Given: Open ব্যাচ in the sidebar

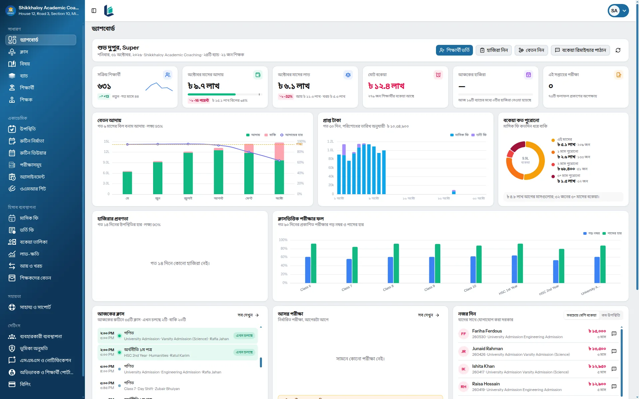Looking at the screenshot, I should click(41, 76).
